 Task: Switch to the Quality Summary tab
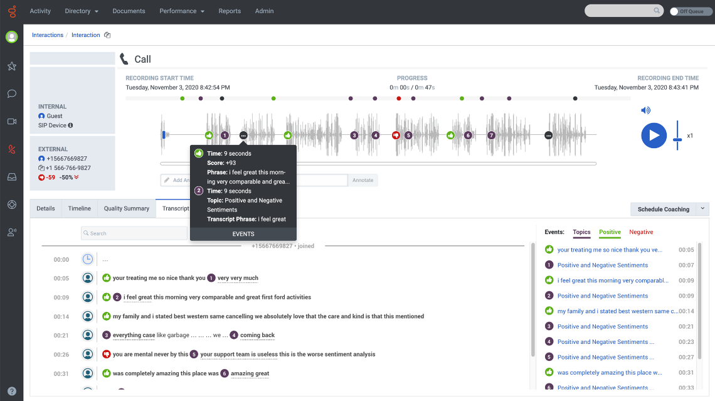pos(126,208)
